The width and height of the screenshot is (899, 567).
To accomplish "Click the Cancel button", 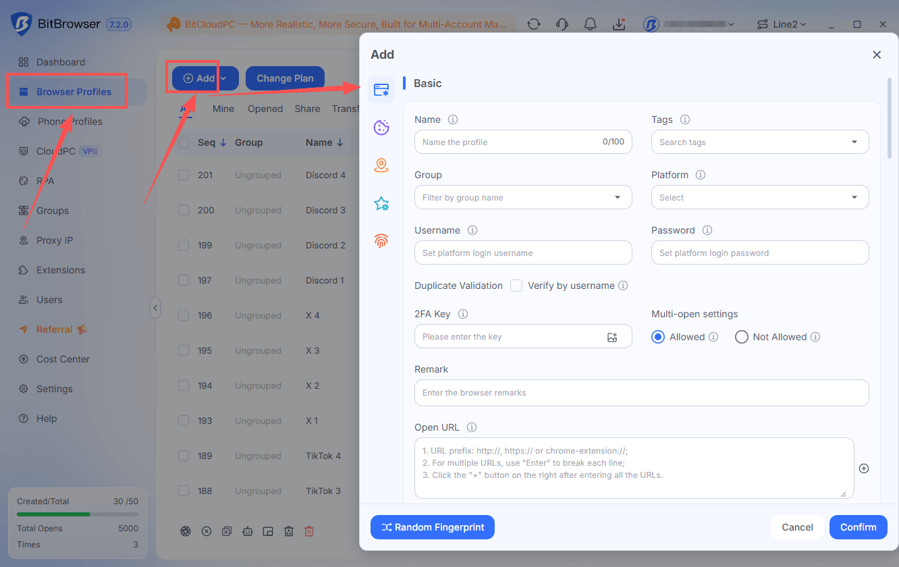I will 797,527.
